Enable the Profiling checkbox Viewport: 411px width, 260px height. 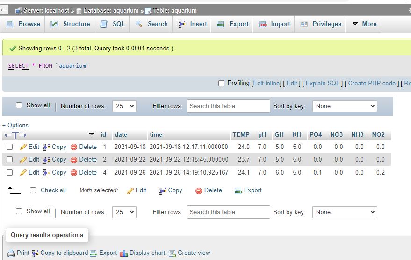pos(222,83)
